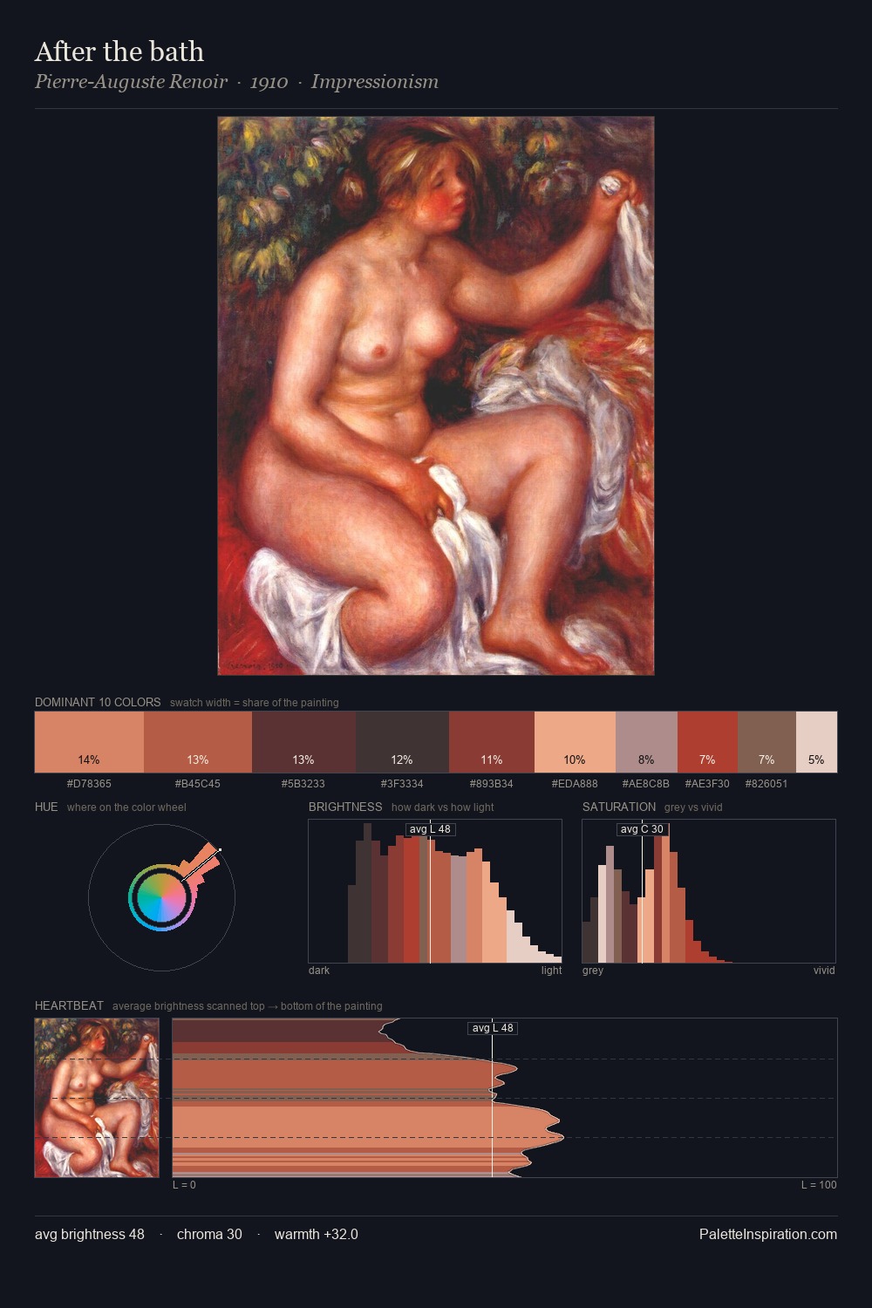Click the heartbeat brightness profile chart
Image resolution: width=872 pixels, height=1308 pixels.
pyautogui.click(x=505, y=1098)
